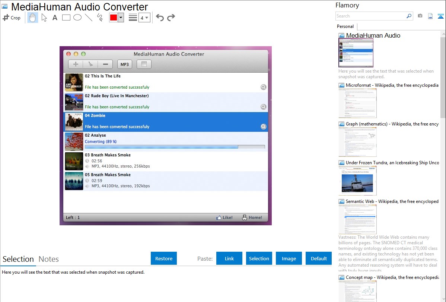Image resolution: width=446 pixels, height=302 pixels.
Task: Redo the annotation
Action: tap(171, 18)
